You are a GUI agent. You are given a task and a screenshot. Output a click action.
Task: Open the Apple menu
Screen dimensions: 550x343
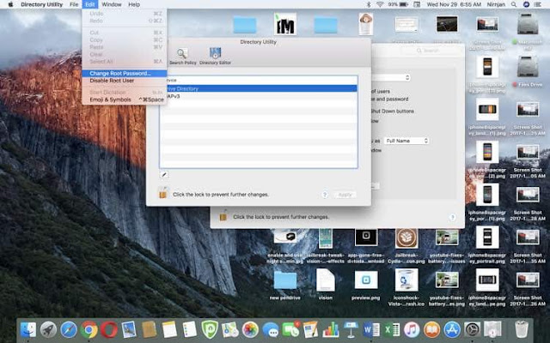10,4
